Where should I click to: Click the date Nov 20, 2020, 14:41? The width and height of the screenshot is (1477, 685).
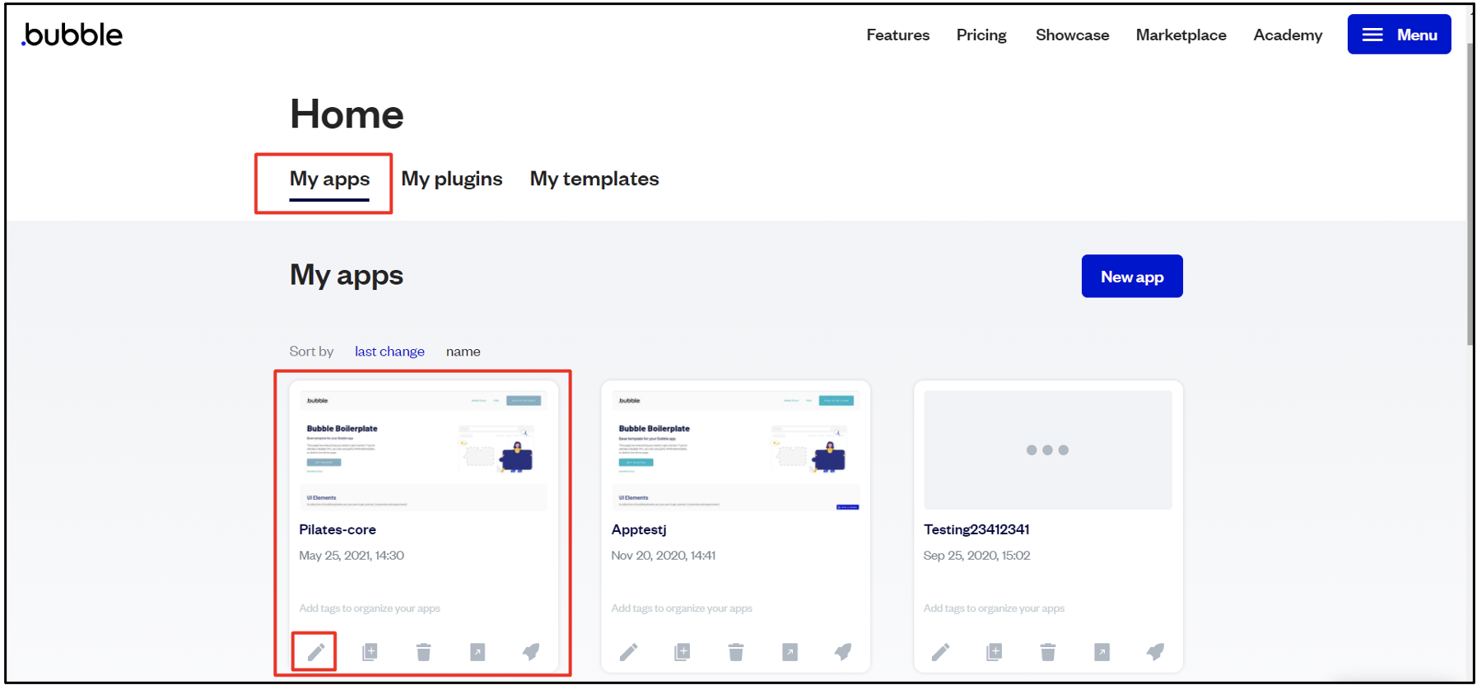pyautogui.click(x=664, y=556)
